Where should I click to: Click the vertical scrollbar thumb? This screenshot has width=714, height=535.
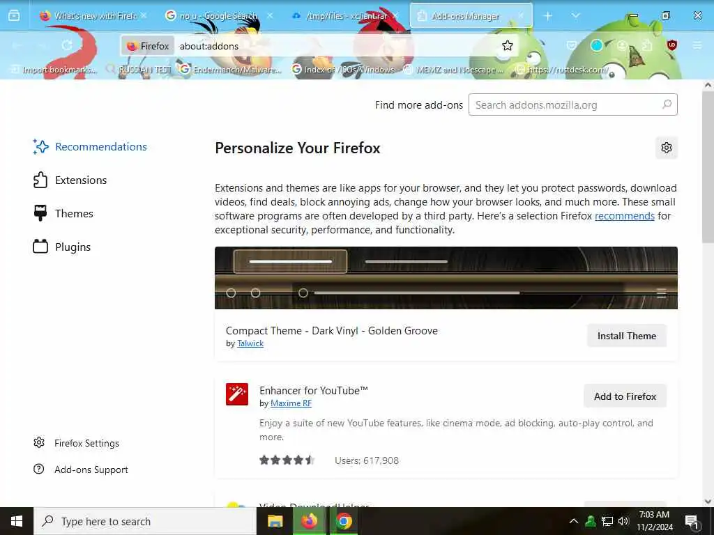coord(708,167)
